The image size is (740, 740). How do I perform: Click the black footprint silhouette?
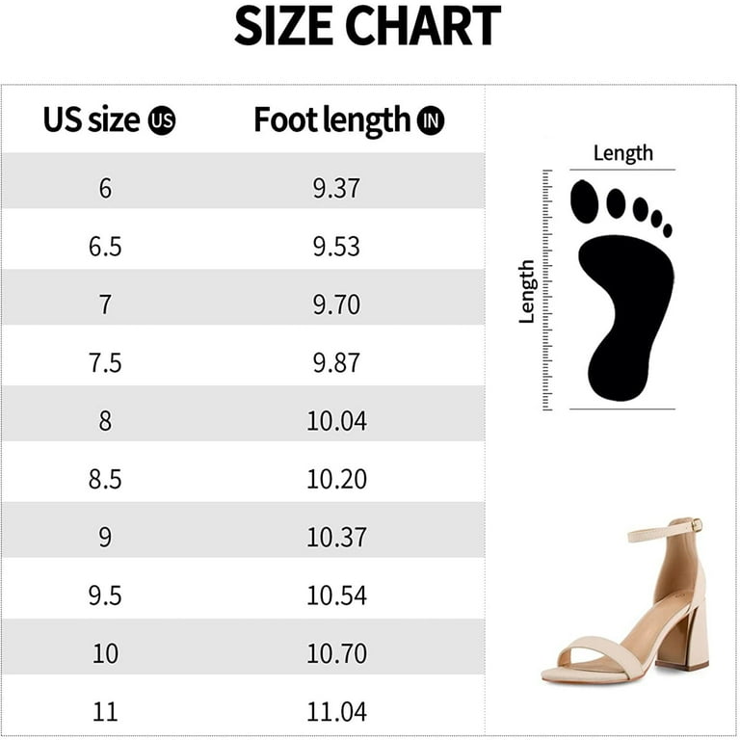tap(622, 290)
